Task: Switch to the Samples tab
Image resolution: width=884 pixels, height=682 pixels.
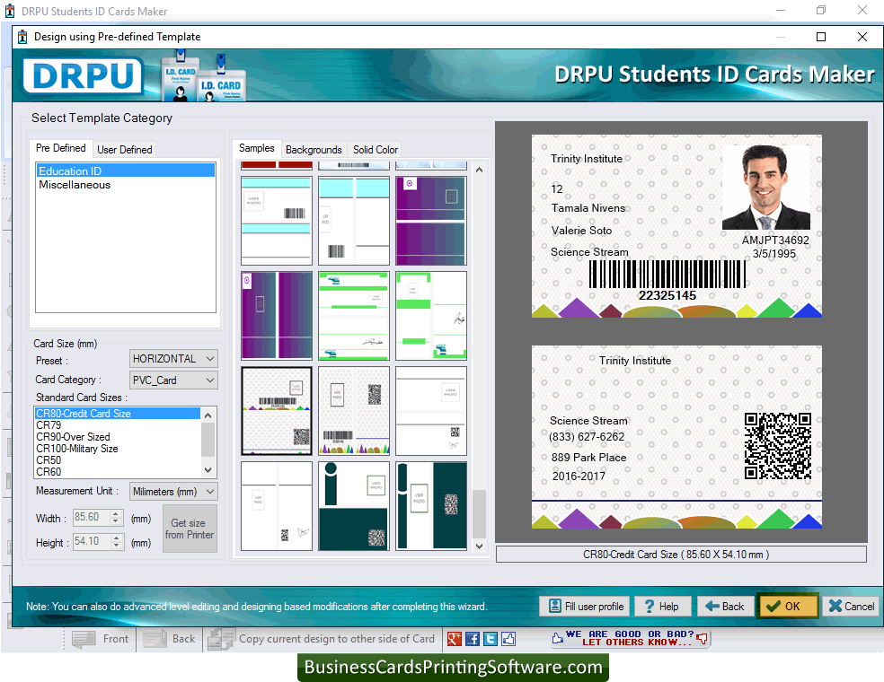Action: pyautogui.click(x=257, y=148)
